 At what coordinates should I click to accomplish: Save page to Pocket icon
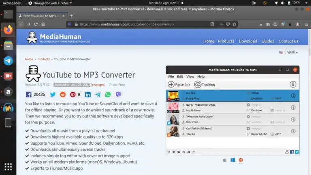click(228, 24)
